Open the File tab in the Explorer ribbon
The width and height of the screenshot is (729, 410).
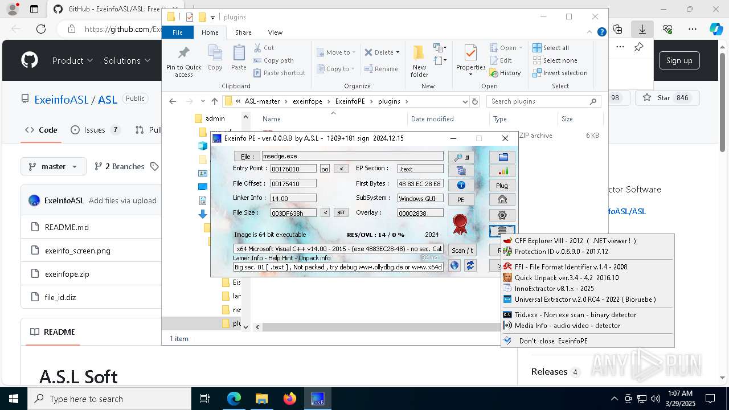pos(178,32)
